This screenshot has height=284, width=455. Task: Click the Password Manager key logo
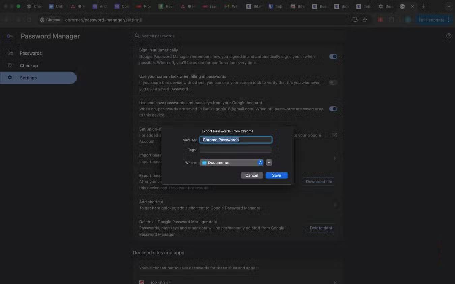10,36
